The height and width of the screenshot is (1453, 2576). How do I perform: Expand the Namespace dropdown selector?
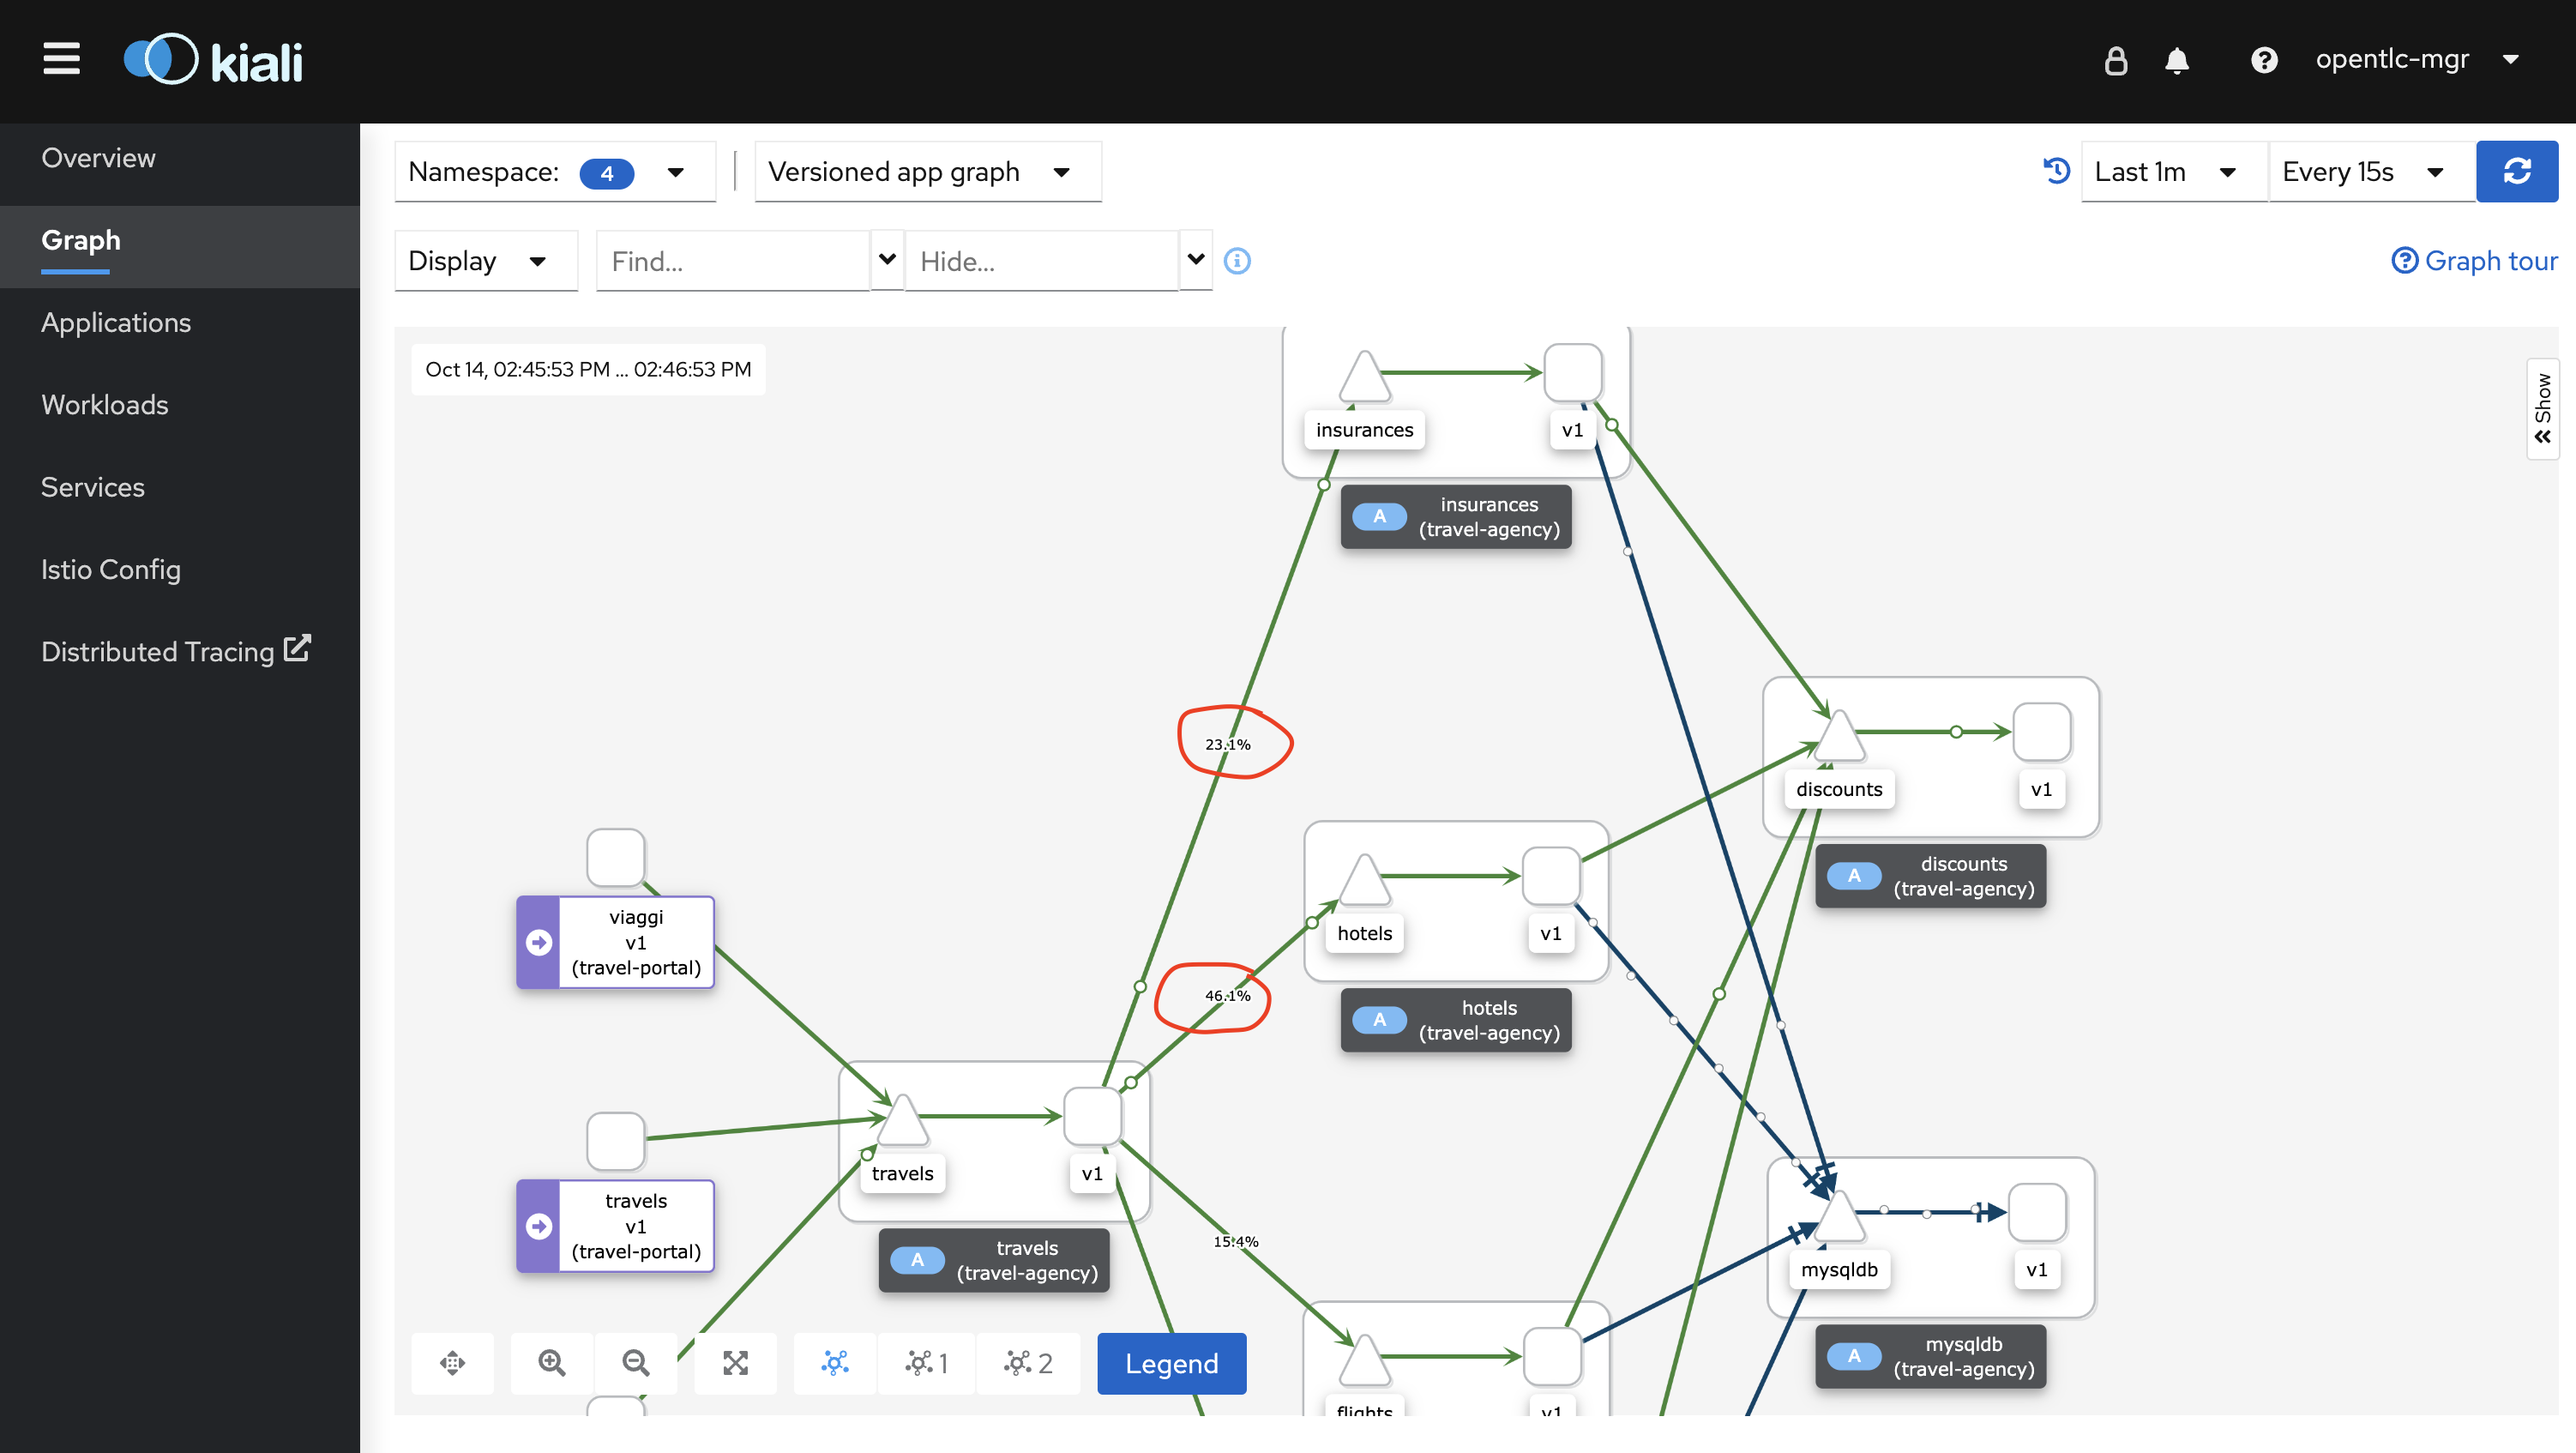[x=672, y=172]
